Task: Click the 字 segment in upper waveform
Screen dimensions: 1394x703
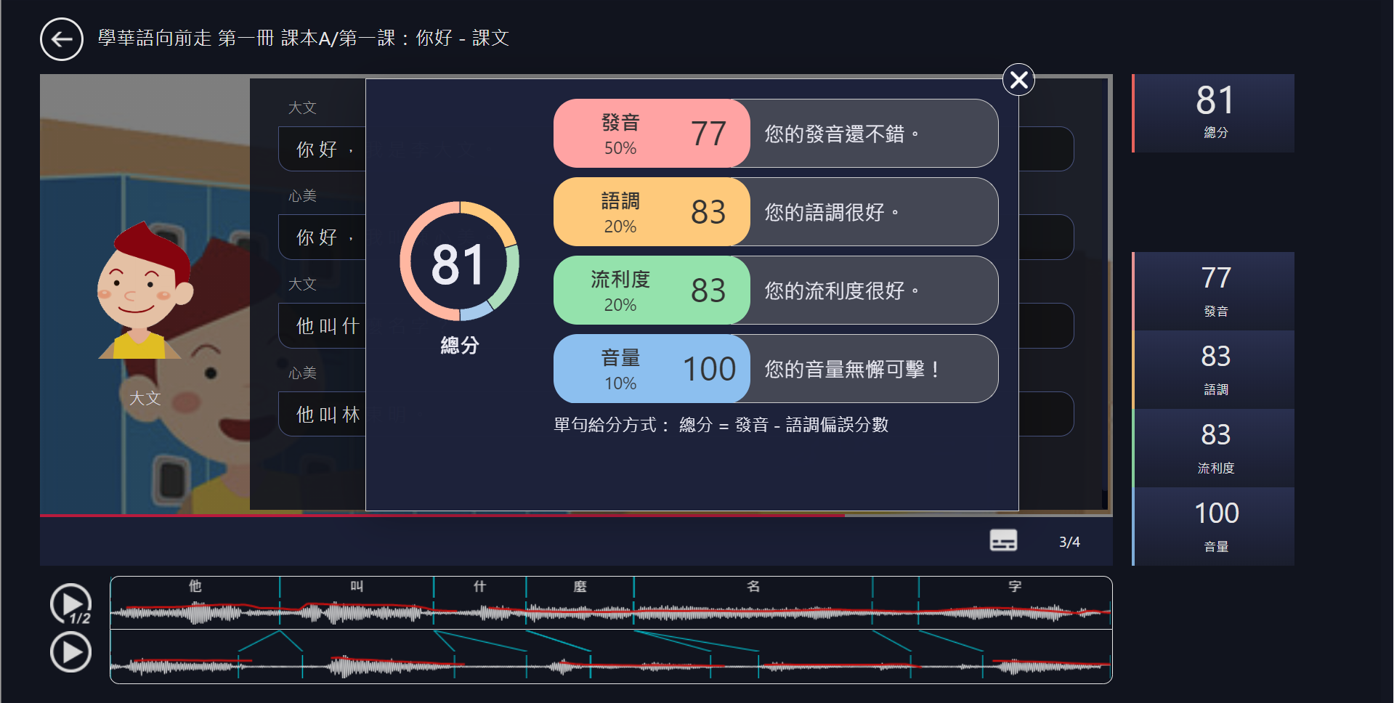Action: 1014,603
